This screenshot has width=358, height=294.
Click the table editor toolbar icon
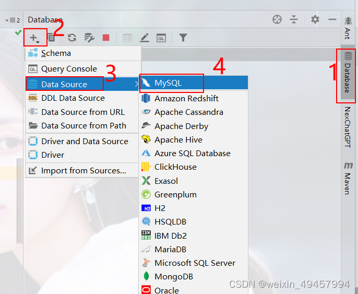pos(127,38)
